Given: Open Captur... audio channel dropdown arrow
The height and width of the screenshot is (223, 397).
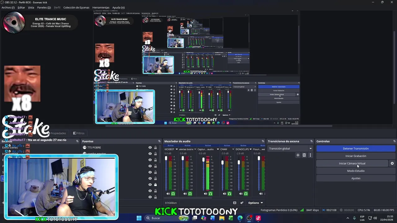Looking at the screenshot, I should (x=218, y=149).
